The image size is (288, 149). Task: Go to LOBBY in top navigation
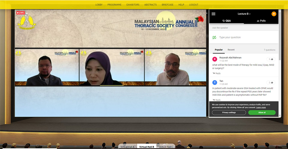coord(99,5)
